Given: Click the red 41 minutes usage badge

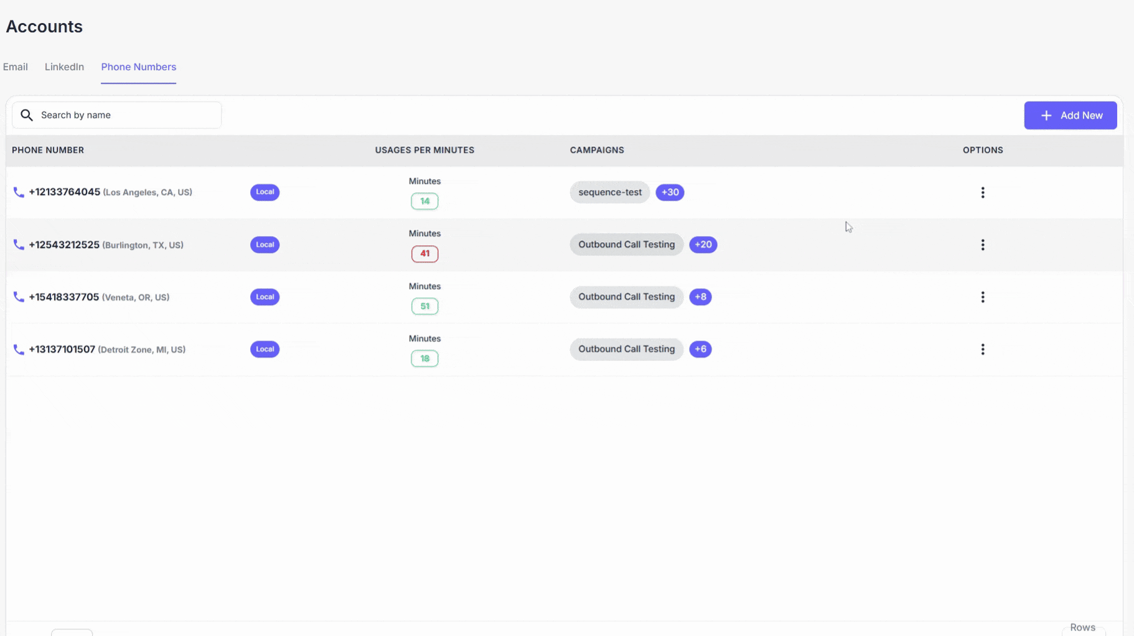Looking at the screenshot, I should point(424,254).
